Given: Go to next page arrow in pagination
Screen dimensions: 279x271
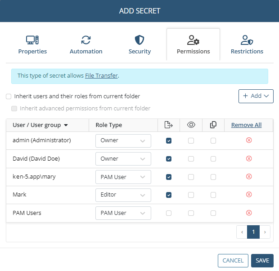Looking at the screenshot, I should 265,232.
